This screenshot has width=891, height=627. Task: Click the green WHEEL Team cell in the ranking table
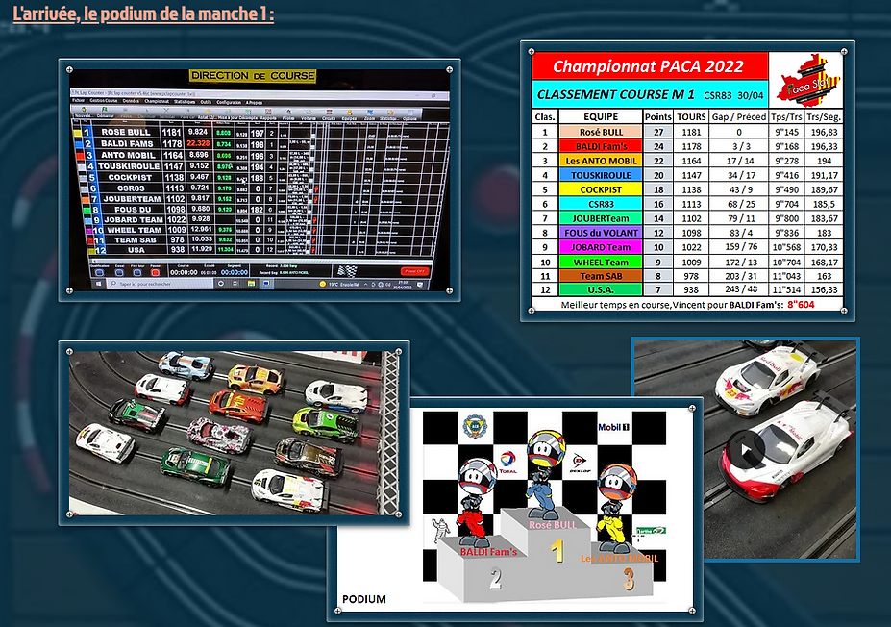(x=601, y=263)
